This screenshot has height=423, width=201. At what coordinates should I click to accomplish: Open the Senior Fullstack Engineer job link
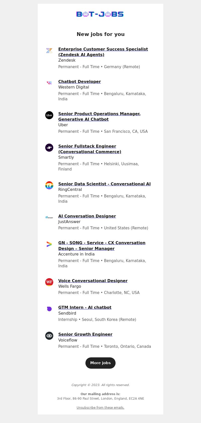(90, 149)
